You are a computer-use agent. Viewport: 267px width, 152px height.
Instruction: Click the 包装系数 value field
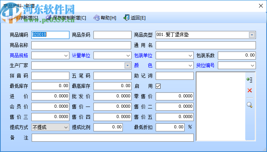[237, 55]
